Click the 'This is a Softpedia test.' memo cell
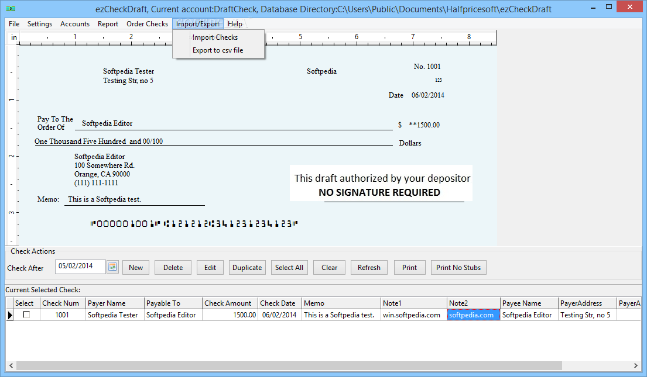This screenshot has height=377, width=647. [341, 315]
